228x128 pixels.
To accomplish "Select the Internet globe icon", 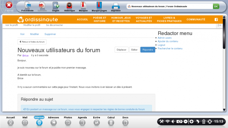I will pyautogui.click(x=39, y=123).
